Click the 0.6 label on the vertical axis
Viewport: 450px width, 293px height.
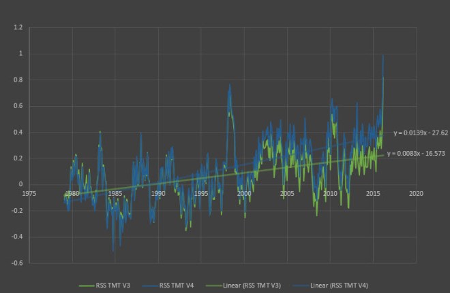[x=18, y=106]
